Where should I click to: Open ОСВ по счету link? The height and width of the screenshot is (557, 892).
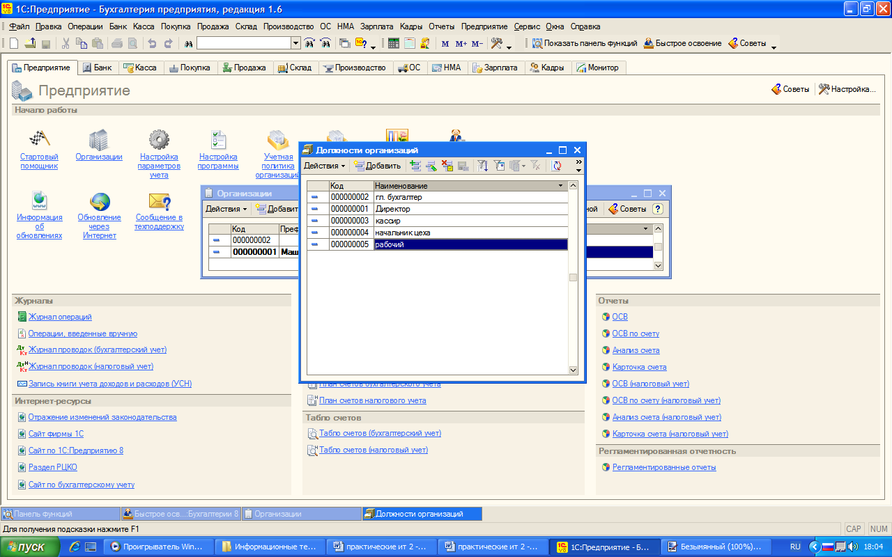coord(636,334)
